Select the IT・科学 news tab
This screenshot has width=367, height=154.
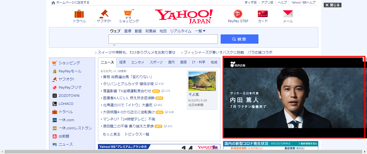tap(199, 62)
